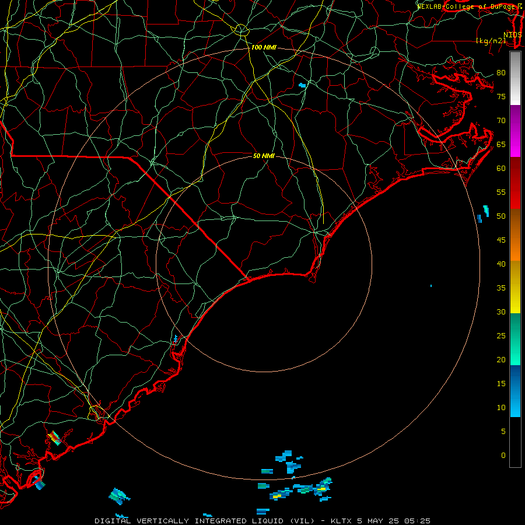Viewport: 525px width, 525px height.
Task: Pick the yellow segment of the color bar
Action: pyautogui.click(x=515, y=287)
